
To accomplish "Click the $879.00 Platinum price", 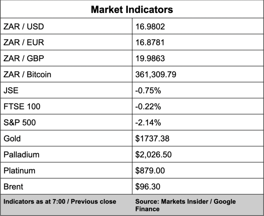I will pyautogui.click(x=150, y=171).
